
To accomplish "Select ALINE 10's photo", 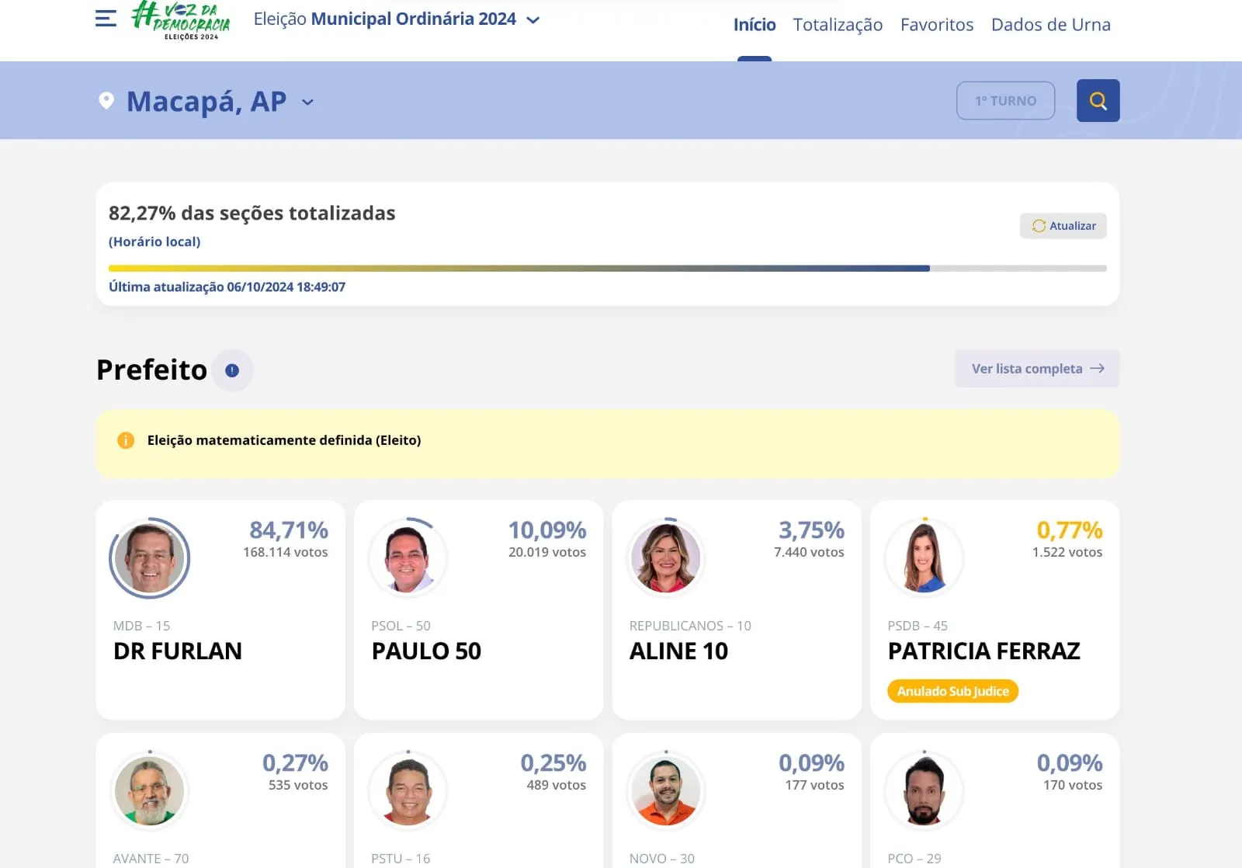I will point(666,558).
